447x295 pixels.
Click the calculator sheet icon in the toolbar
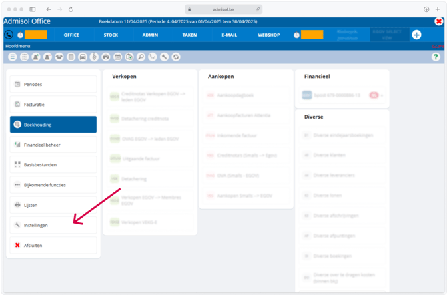[x=71, y=57]
